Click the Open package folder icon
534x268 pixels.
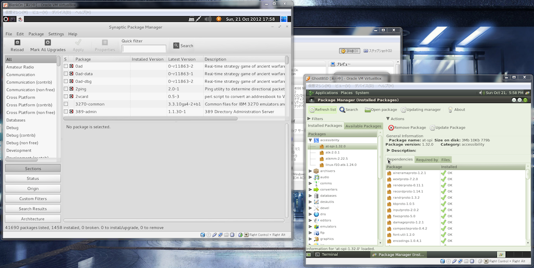tap(368, 110)
